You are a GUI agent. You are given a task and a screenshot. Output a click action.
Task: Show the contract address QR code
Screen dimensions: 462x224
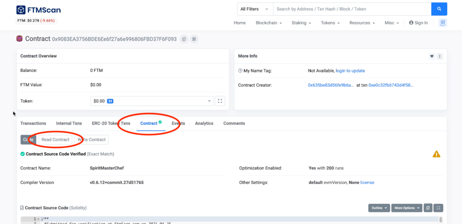click(x=194, y=39)
